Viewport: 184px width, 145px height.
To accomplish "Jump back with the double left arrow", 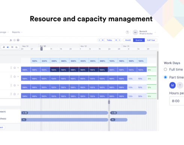I will click(103, 40).
